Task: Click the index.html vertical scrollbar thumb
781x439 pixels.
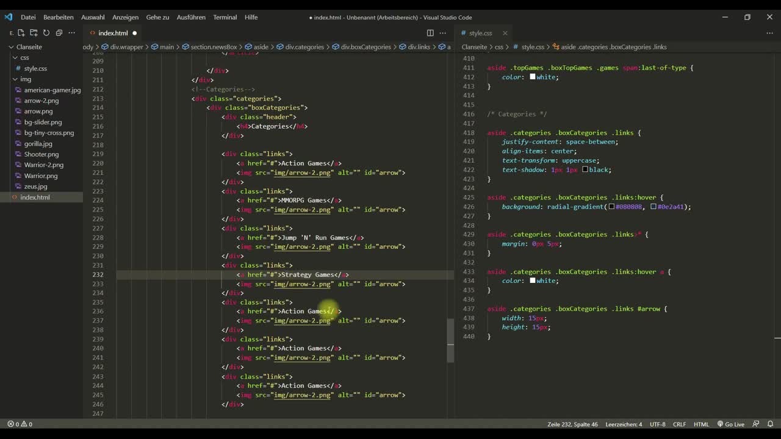Action: pos(450,341)
